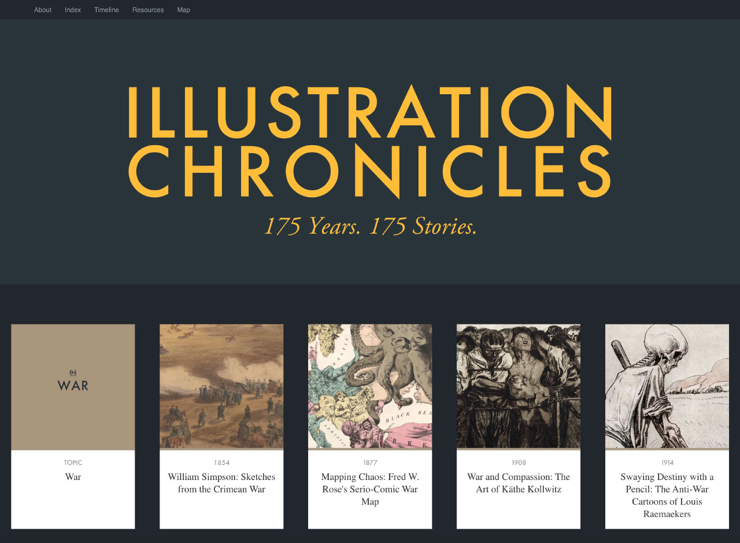Click the skeleton cartoon by Raemaekers image
This screenshot has width=740, height=543.
tap(667, 386)
